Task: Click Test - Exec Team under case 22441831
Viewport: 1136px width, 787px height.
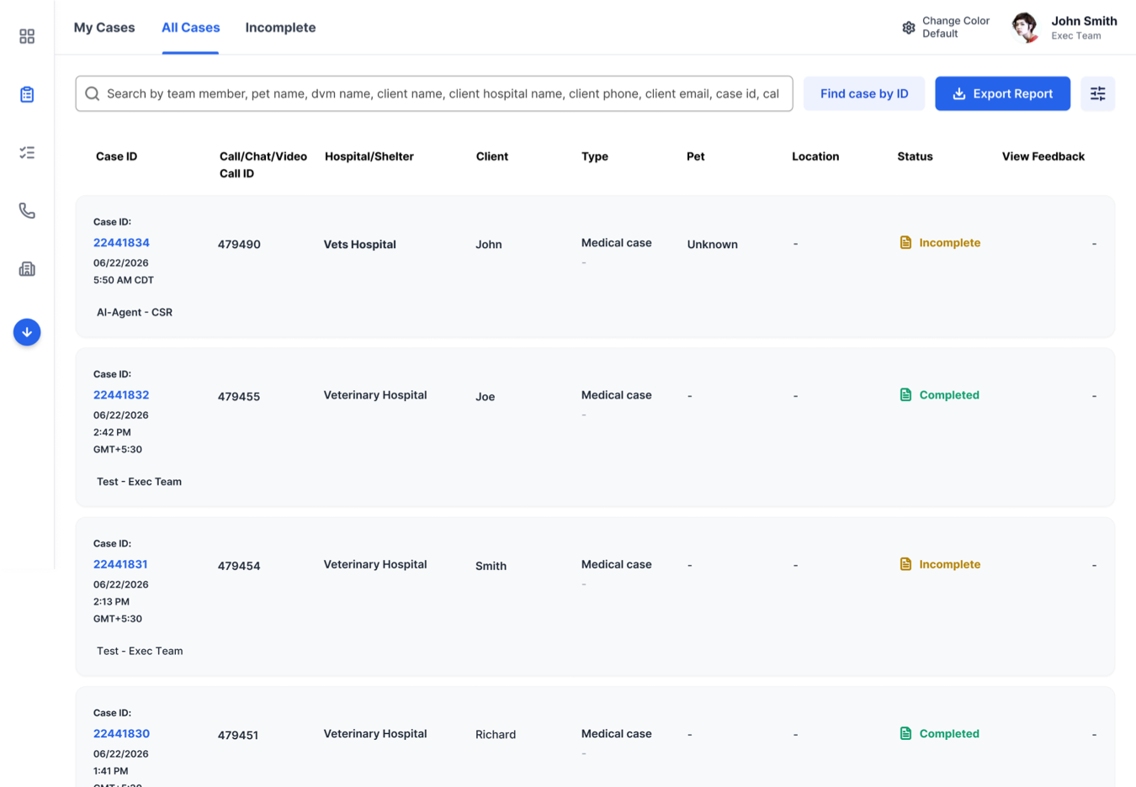Action: [140, 651]
